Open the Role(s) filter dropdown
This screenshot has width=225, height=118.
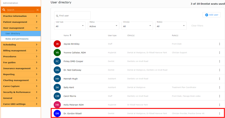click(171, 26)
